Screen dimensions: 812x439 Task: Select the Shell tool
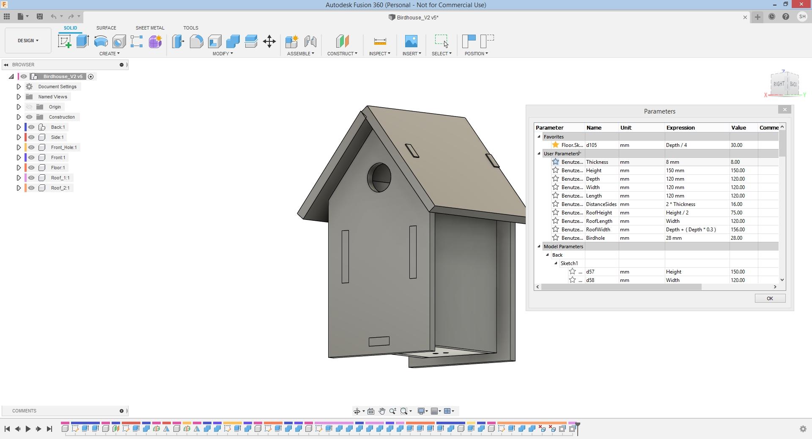(214, 41)
